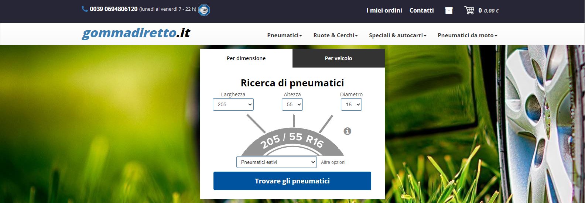Click the cart total 0,00 €
The image size is (585, 203).
click(492, 11)
